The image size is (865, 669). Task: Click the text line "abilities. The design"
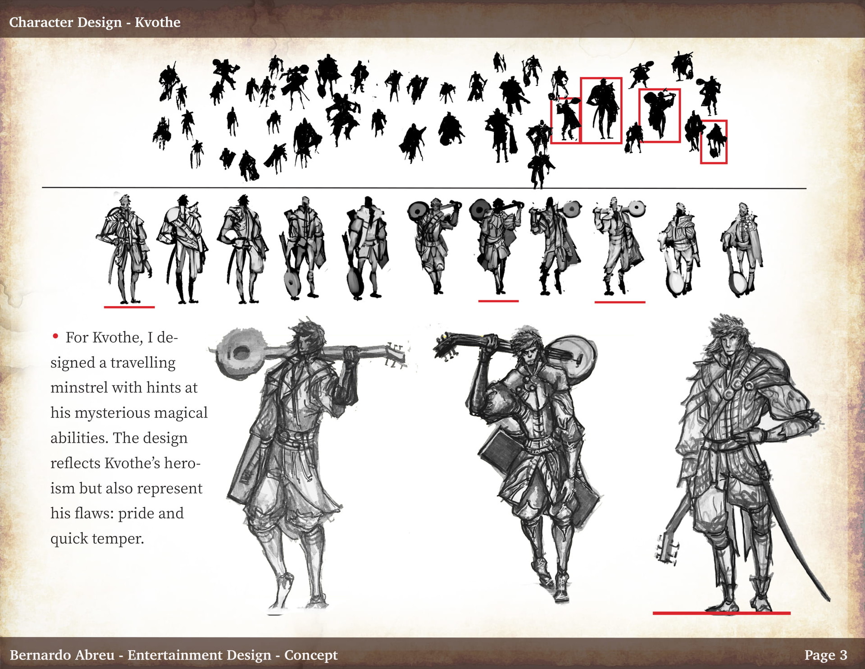click(x=119, y=438)
